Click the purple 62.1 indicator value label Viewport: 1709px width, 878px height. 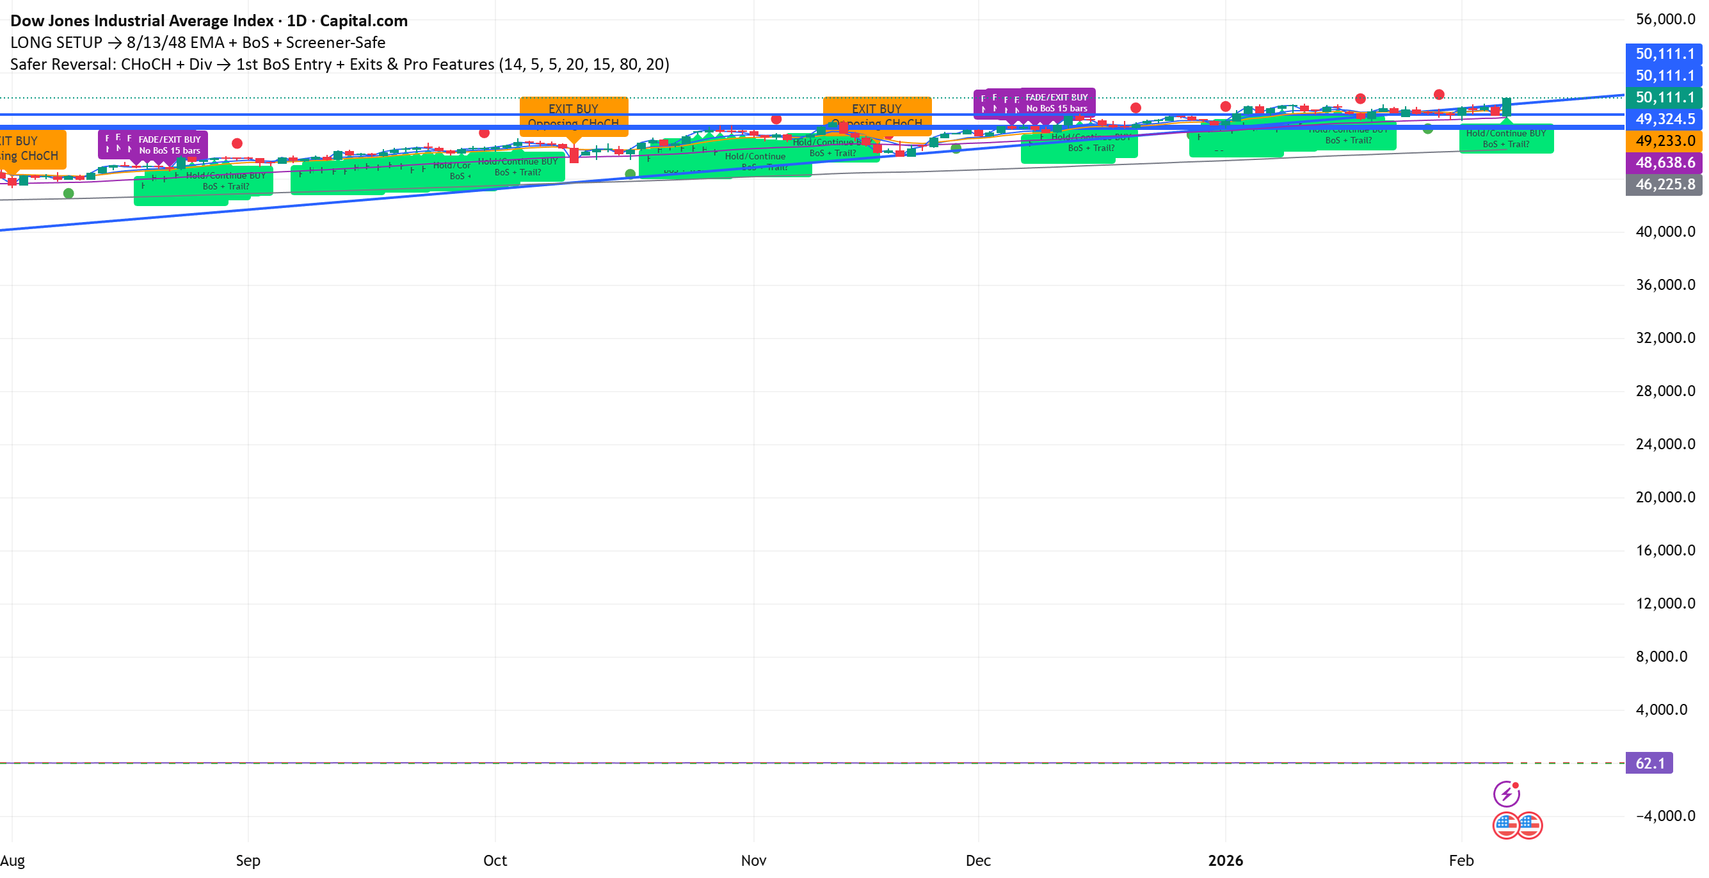(x=1649, y=763)
